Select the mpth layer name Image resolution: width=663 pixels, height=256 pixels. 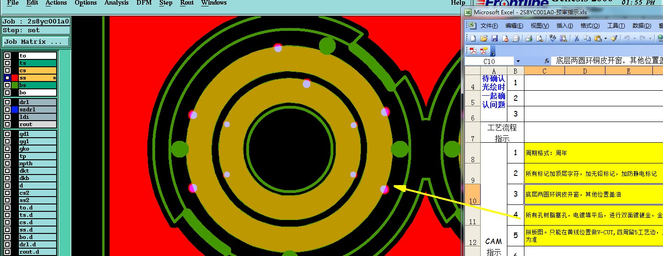(38, 163)
